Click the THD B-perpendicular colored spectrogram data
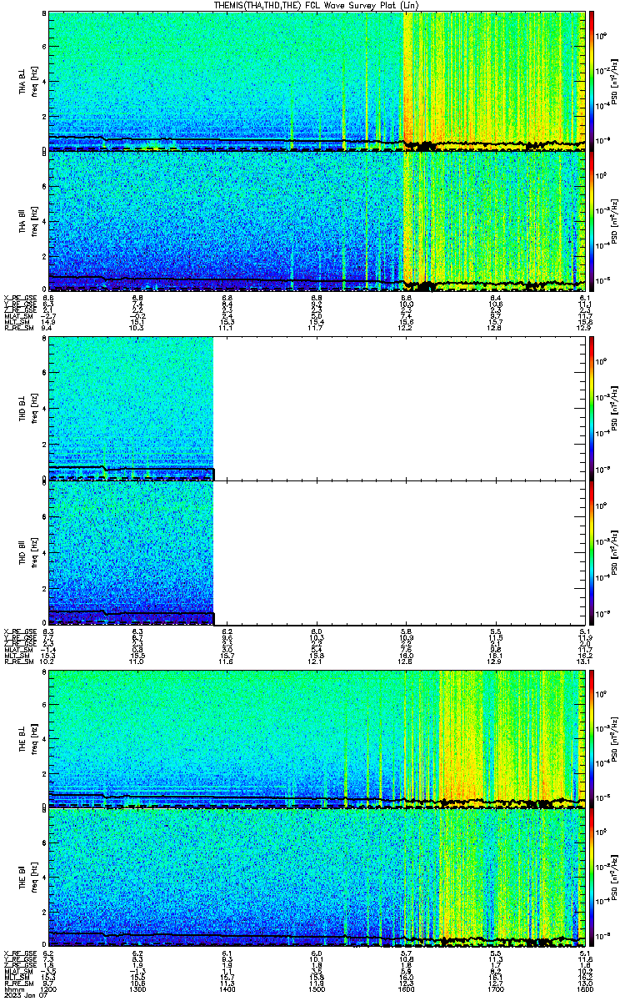The height and width of the screenshot is (1001, 625). point(131,408)
